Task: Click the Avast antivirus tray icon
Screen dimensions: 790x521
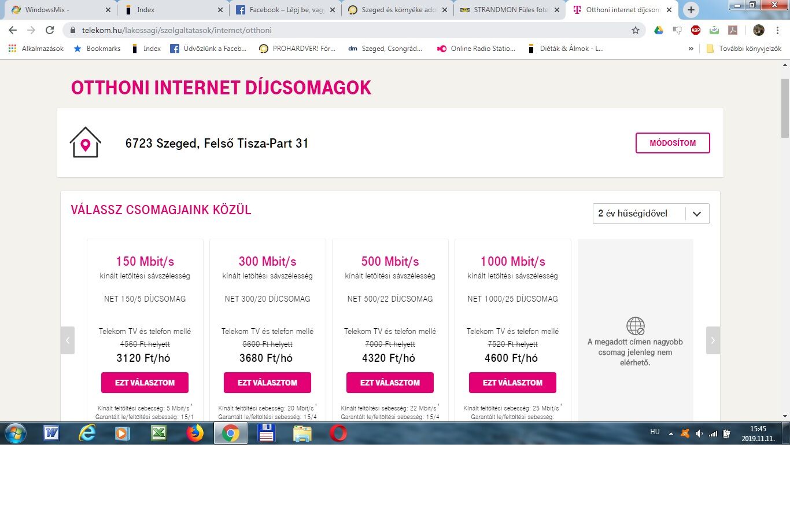Action: click(685, 433)
